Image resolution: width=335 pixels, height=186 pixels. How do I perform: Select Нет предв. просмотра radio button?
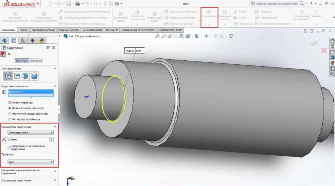tap(9, 119)
